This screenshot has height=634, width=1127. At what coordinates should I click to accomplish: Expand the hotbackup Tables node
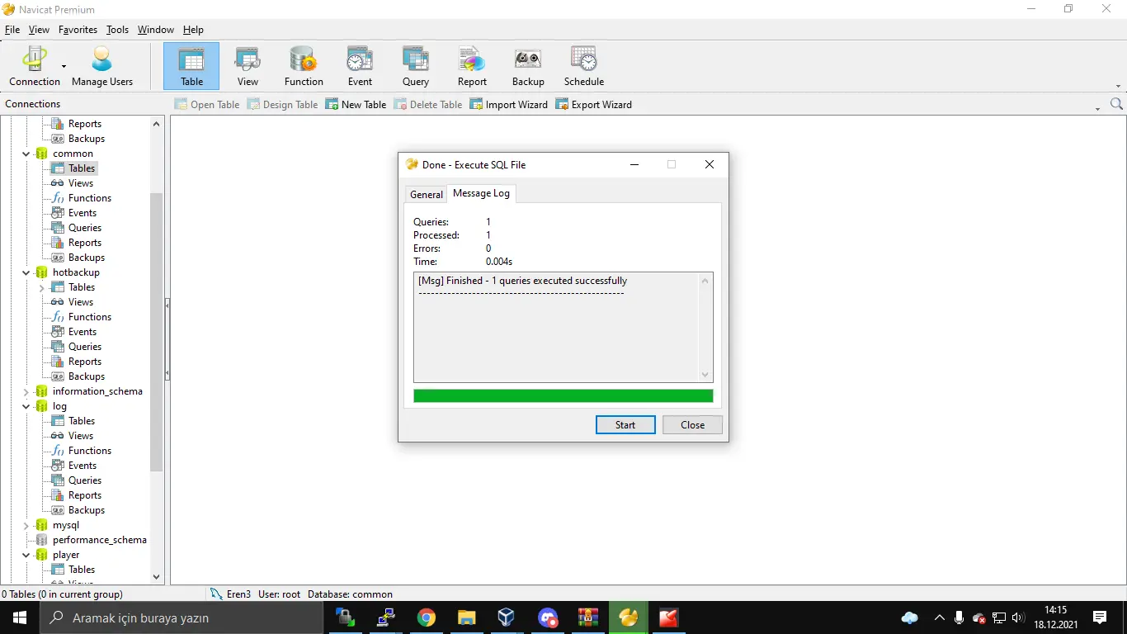[42, 287]
